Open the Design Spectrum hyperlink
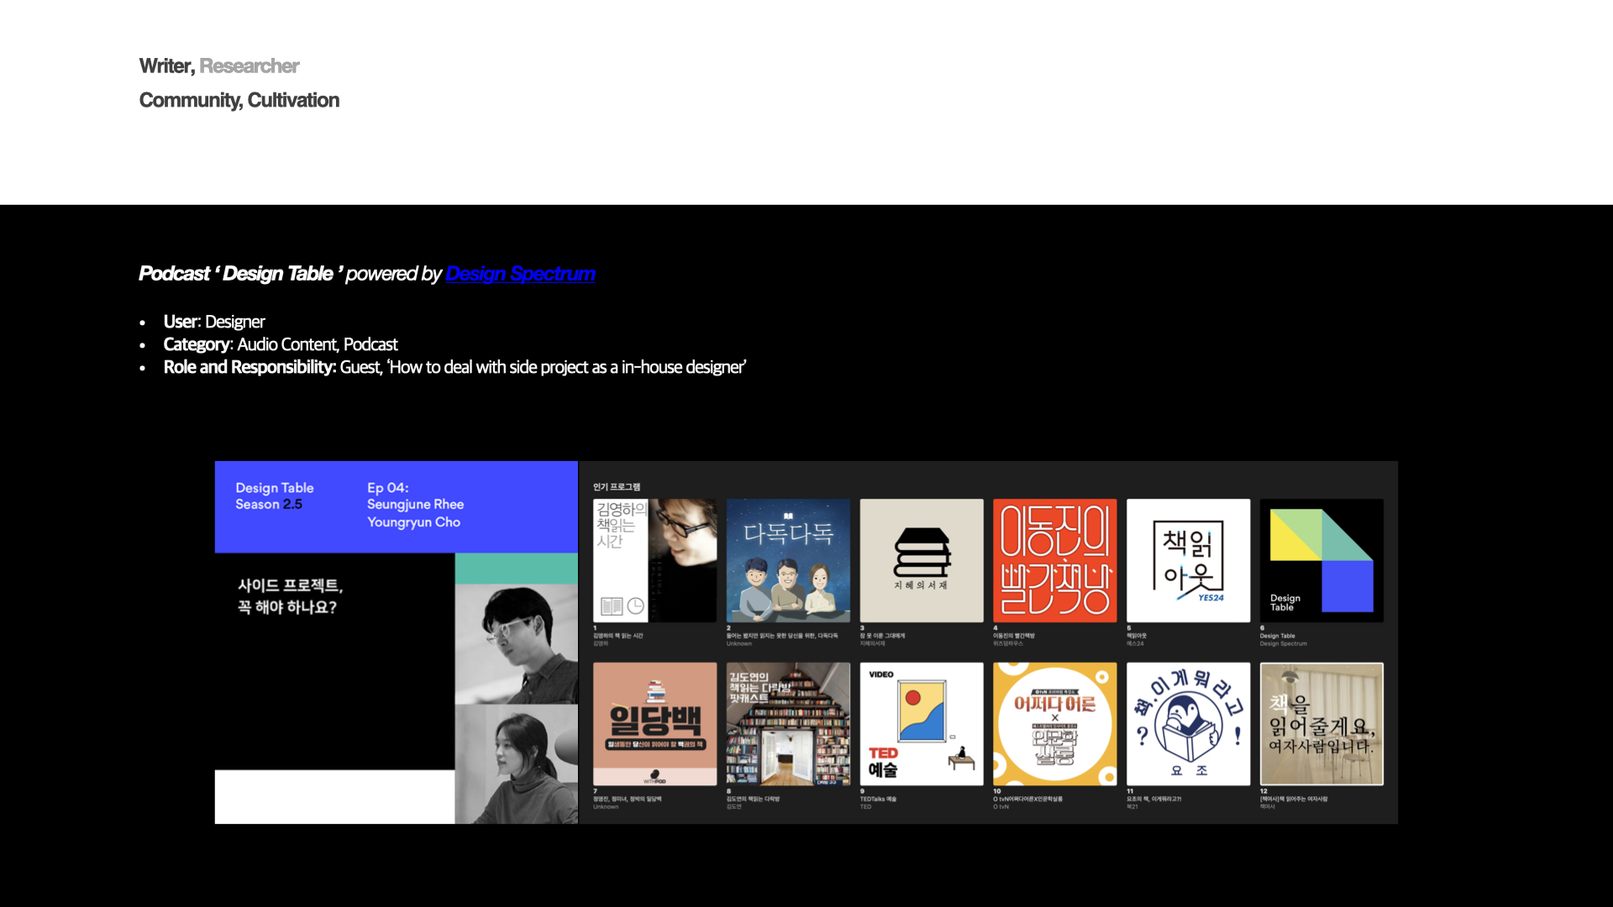1613x907 pixels. pos(520,274)
